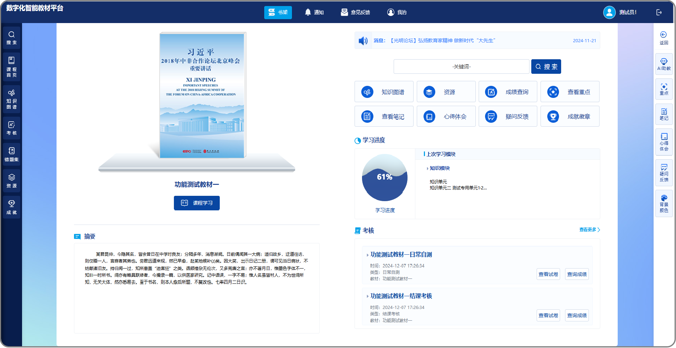Screen dimensions: 676x348
Task: Click the 返回 back icon
Action: pos(664,38)
